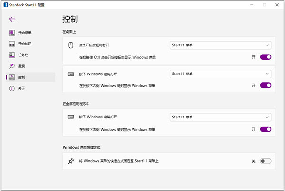Expand the desktop 按下 Windows 键将打开 dropdown

[x=220, y=74]
